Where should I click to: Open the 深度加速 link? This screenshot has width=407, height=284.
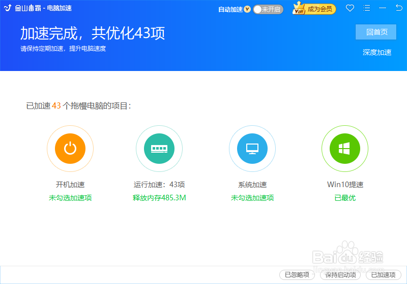[377, 53]
